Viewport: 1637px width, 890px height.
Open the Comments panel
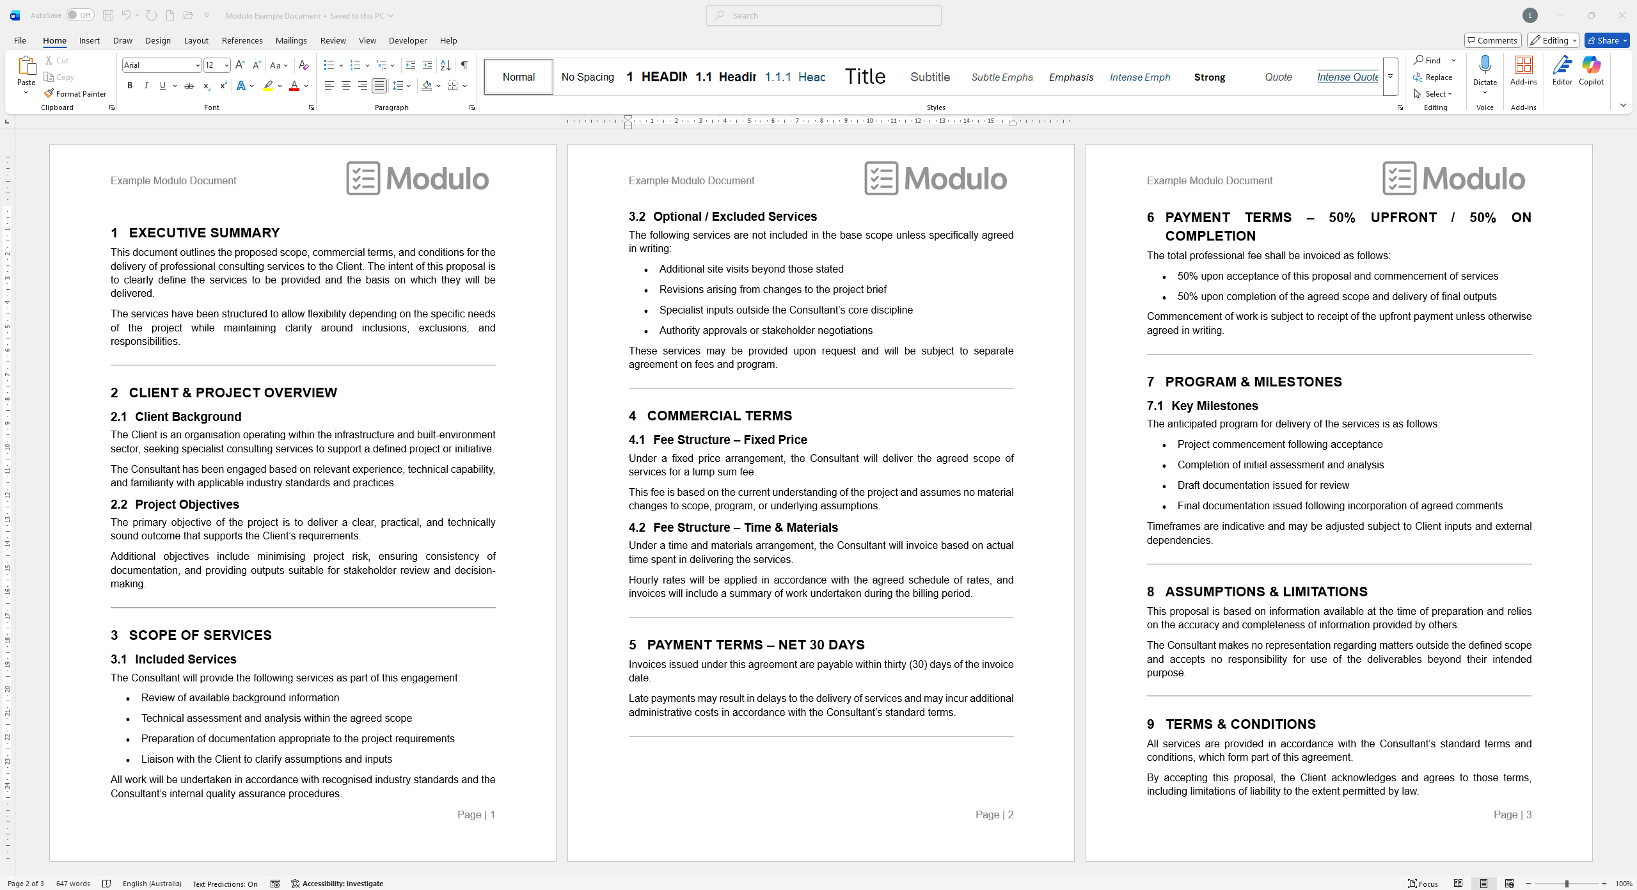(1492, 40)
